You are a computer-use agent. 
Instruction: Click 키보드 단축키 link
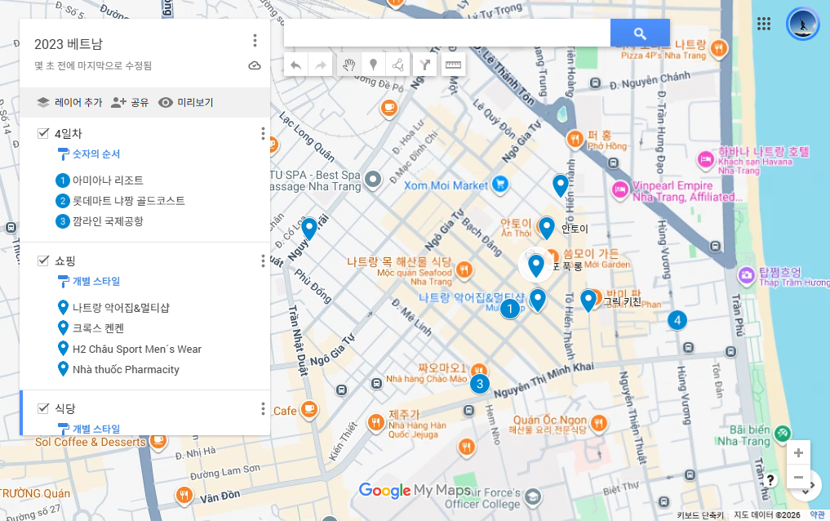click(700, 515)
